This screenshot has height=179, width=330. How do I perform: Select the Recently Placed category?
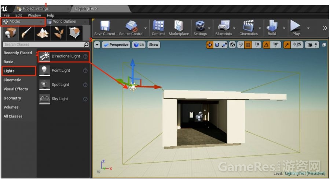[x=18, y=53]
